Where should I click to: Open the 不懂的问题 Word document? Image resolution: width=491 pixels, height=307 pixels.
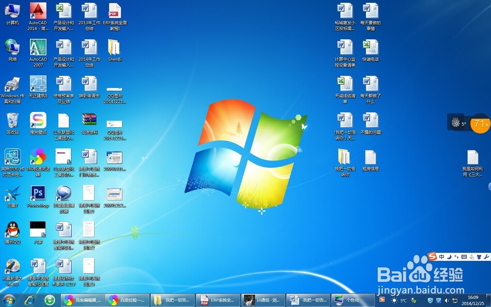tap(370, 123)
